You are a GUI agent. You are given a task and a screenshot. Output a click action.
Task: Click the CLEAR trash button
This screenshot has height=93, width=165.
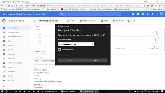tap(131, 21)
